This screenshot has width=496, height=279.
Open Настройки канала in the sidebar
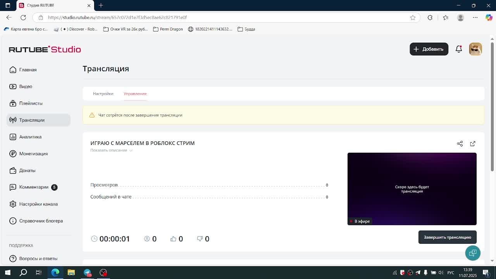pyautogui.click(x=39, y=204)
